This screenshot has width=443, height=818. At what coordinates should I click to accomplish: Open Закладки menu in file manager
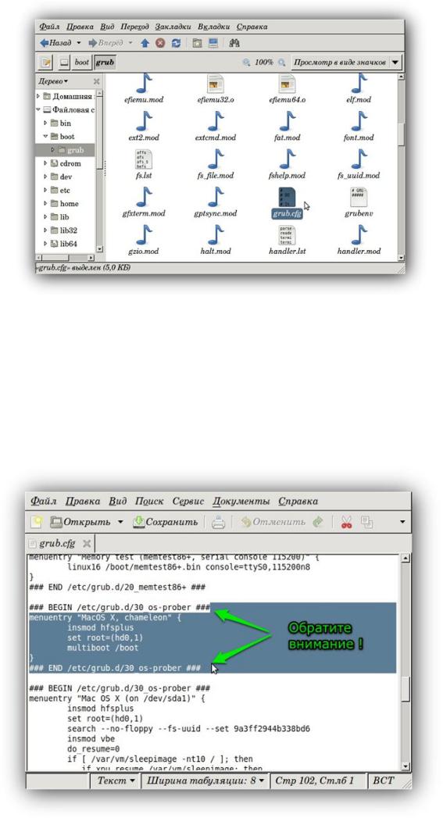tap(173, 27)
